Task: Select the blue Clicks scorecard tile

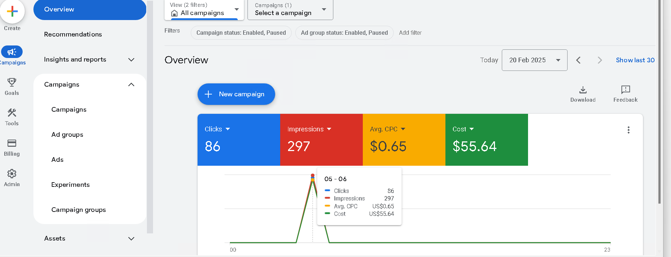Action: point(239,140)
